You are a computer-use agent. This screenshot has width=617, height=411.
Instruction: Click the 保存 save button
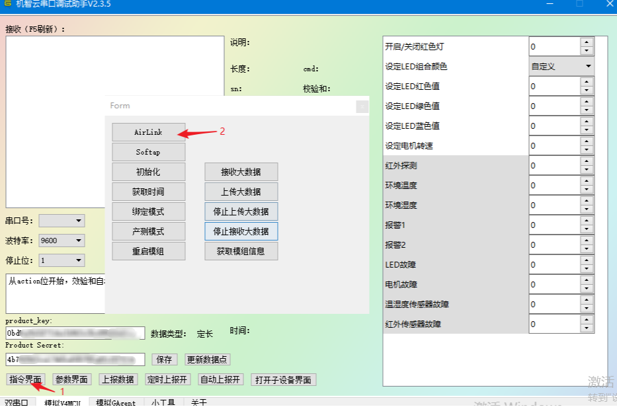[165, 359]
